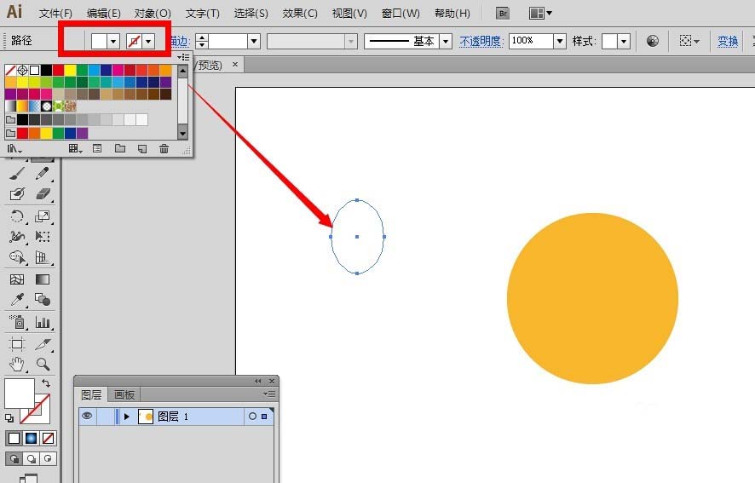Viewport: 755px width, 483px height.
Task: Select the Paintbrush tool
Action: click(17, 174)
